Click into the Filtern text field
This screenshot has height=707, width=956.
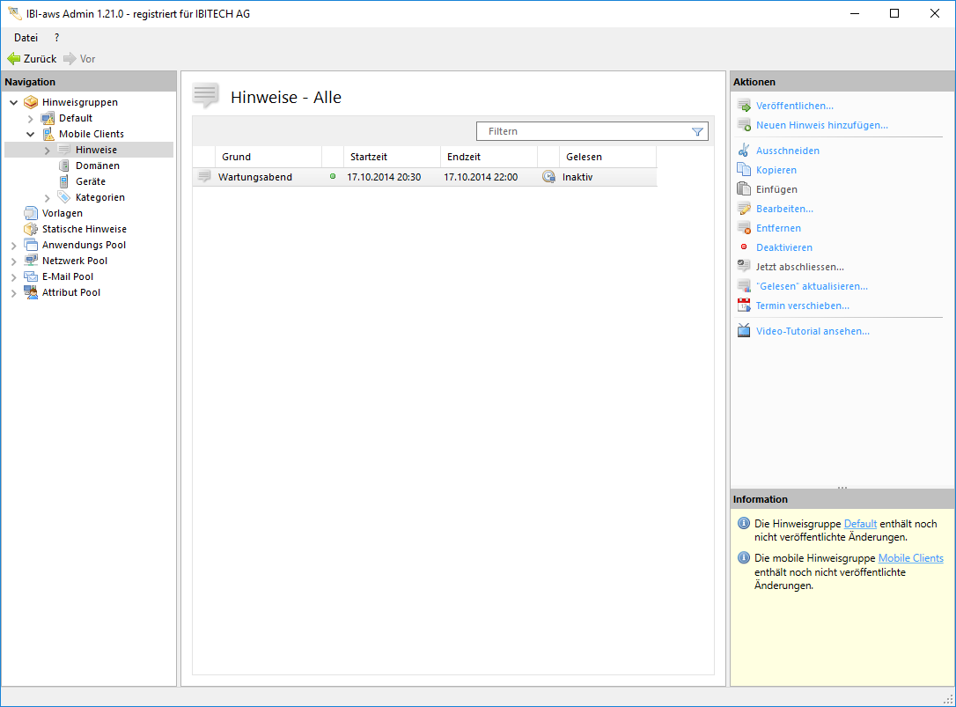click(581, 131)
